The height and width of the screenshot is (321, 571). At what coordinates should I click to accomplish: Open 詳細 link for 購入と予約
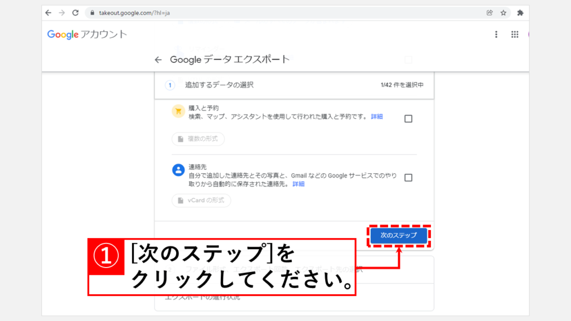pos(377,116)
